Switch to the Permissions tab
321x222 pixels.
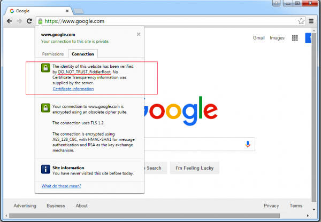[x=53, y=54]
